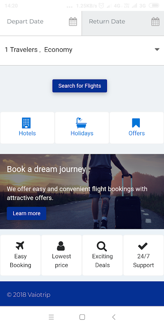This screenshot has width=164, height=328.
Task: Tap the Android back navigation button
Action: click(x=114, y=317)
